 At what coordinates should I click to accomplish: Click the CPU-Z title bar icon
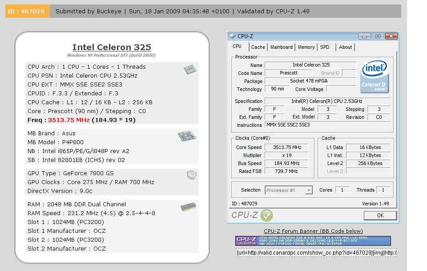pyautogui.click(x=232, y=36)
